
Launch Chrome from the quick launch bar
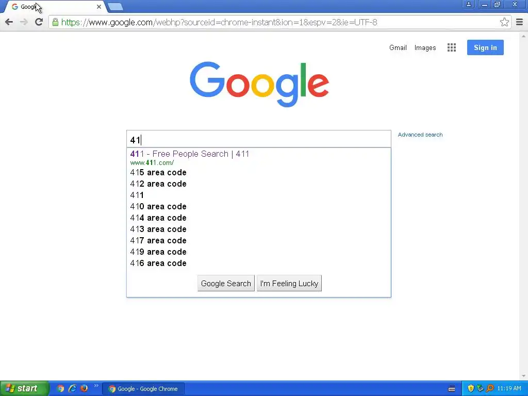tap(60, 389)
